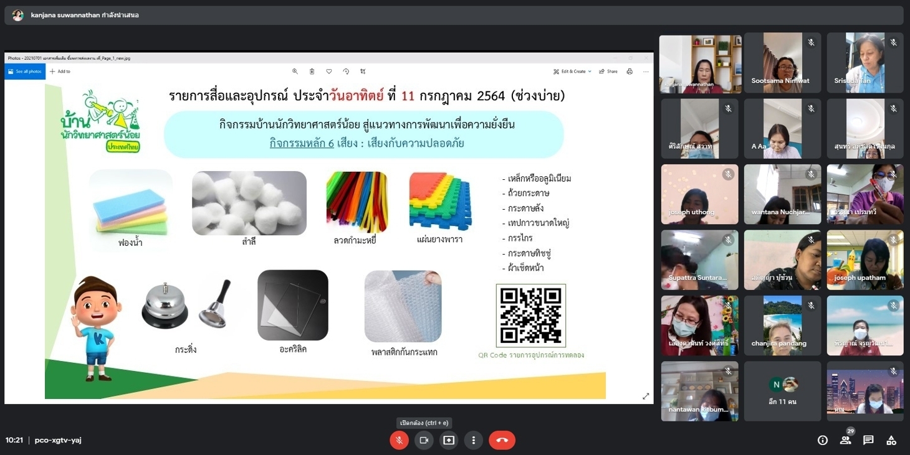Open the activities icon
Screen dimensions: 910x455
(891, 440)
